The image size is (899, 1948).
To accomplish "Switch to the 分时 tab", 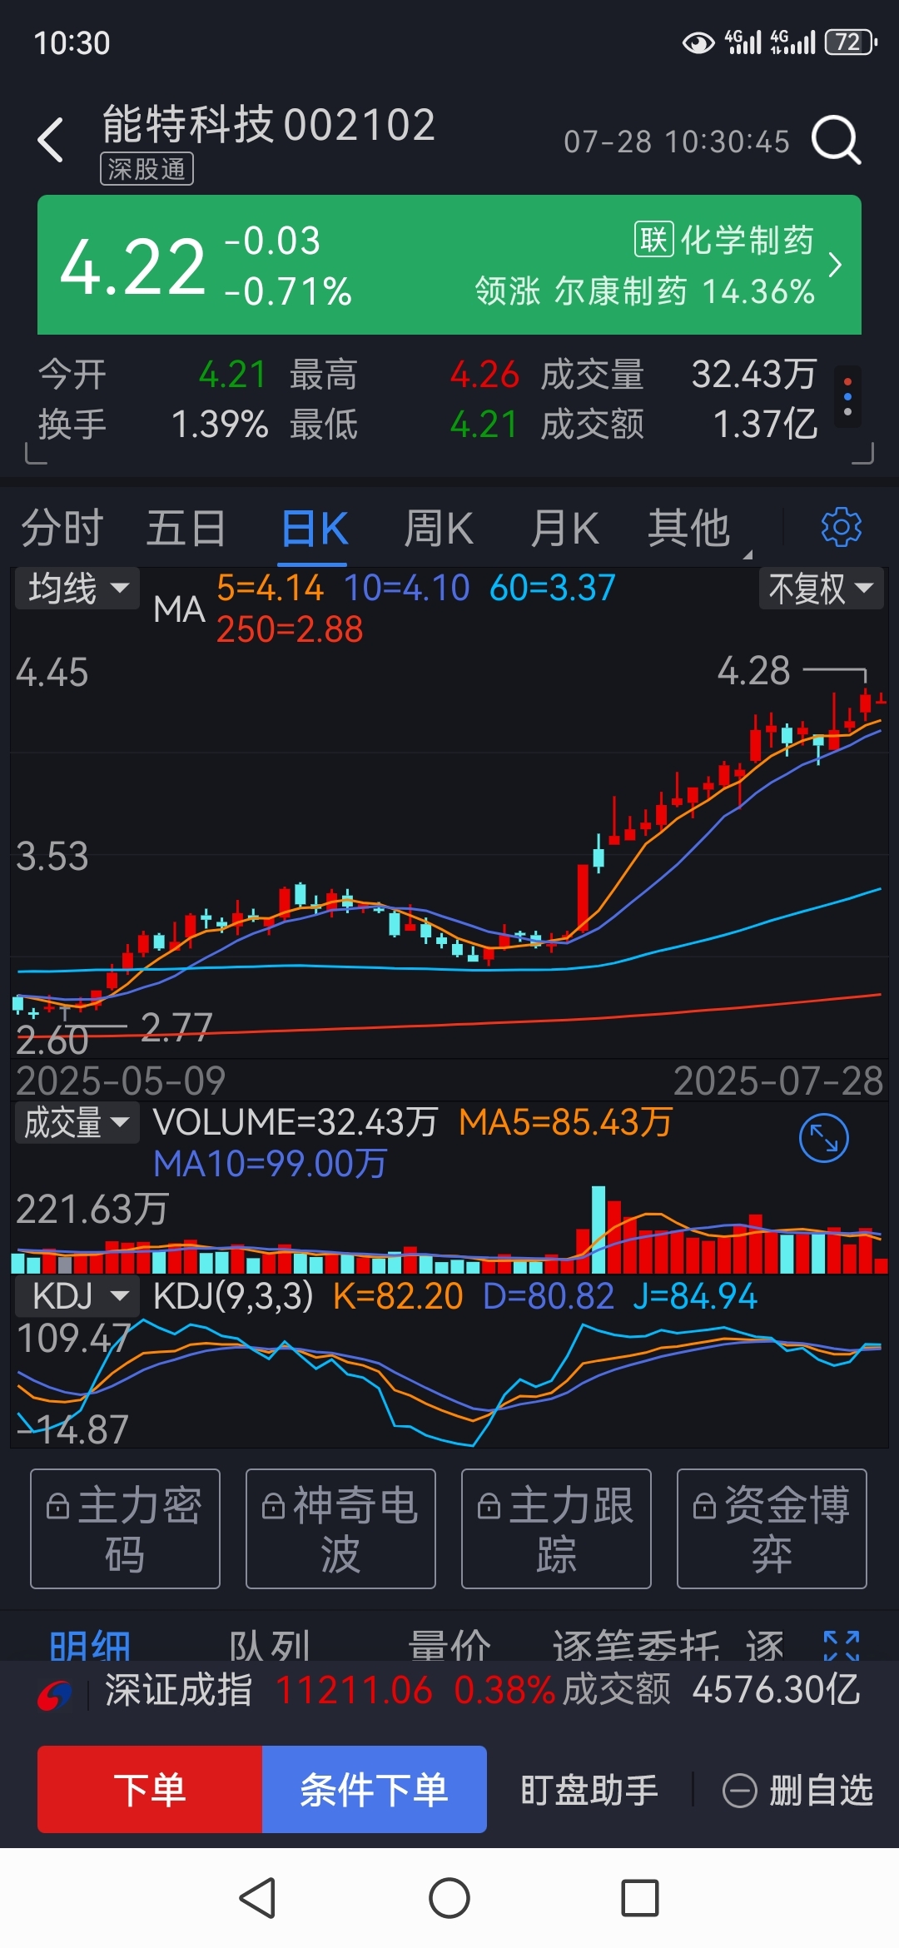I will [x=62, y=528].
